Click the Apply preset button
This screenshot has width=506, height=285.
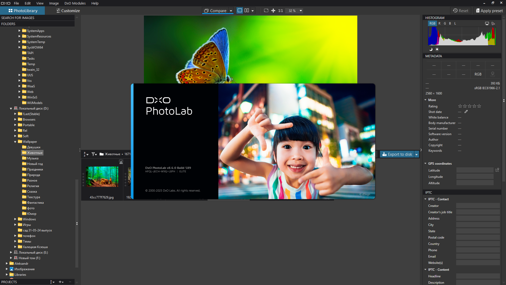tap(489, 11)
